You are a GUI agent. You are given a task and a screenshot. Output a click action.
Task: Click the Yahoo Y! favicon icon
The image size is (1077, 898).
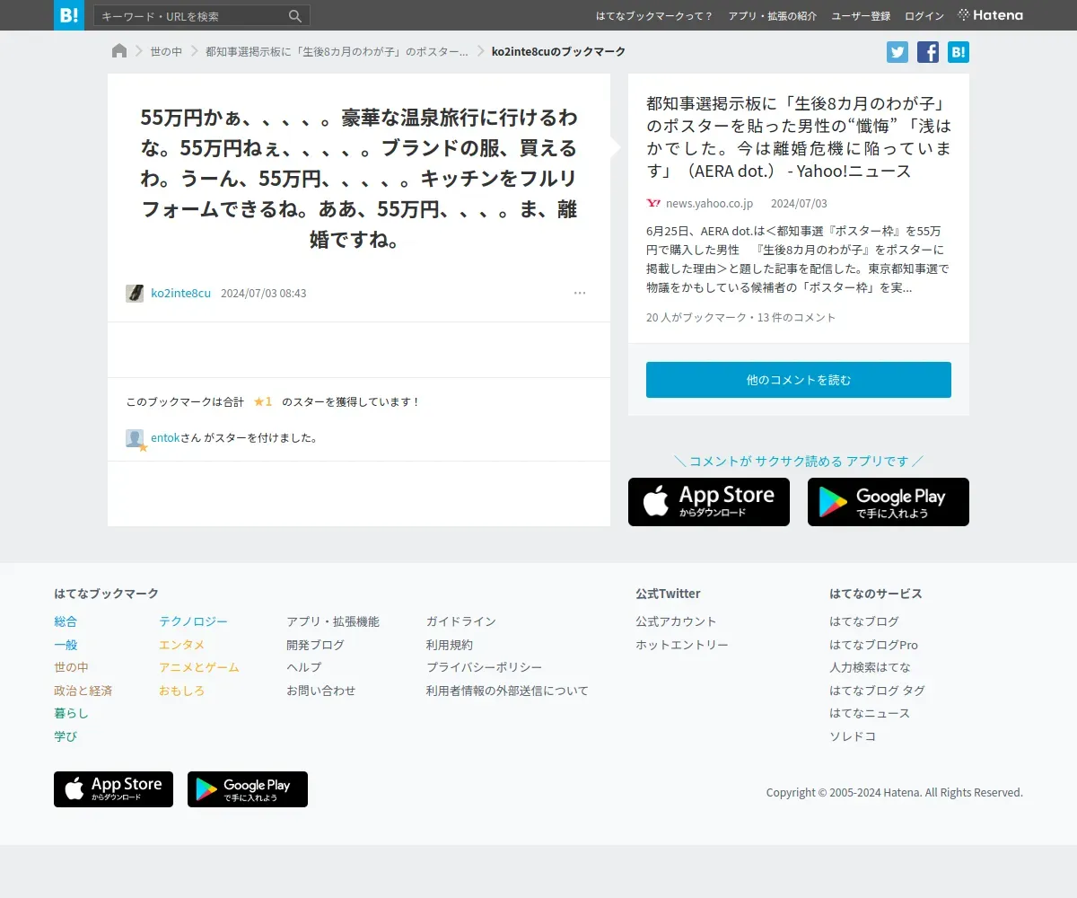point(653,204)
